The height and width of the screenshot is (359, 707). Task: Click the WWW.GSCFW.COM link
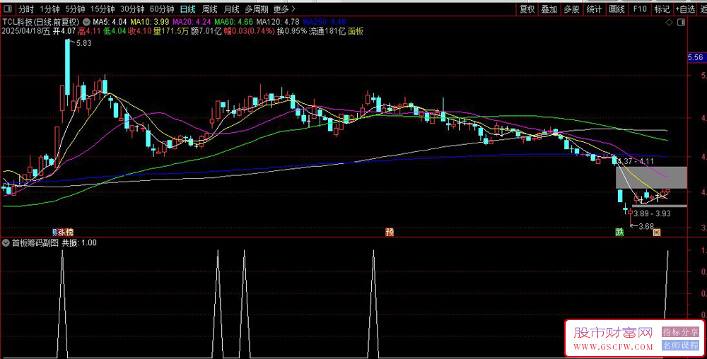click(x=613, y=347)
